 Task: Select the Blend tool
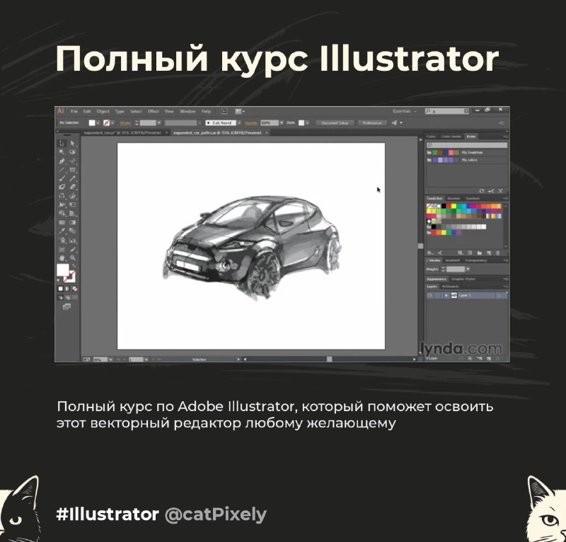pos(73,231)
